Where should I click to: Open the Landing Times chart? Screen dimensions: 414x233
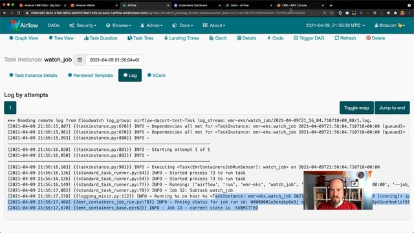(181, 38)
